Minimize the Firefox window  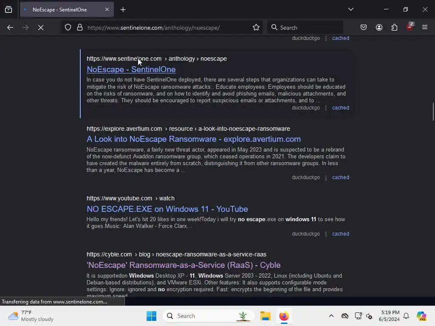point(386,9)
